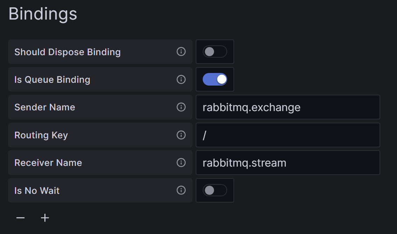
Task: Click the rabbitmq.exchange Sender Name field
Action: [x=288, y=107]
